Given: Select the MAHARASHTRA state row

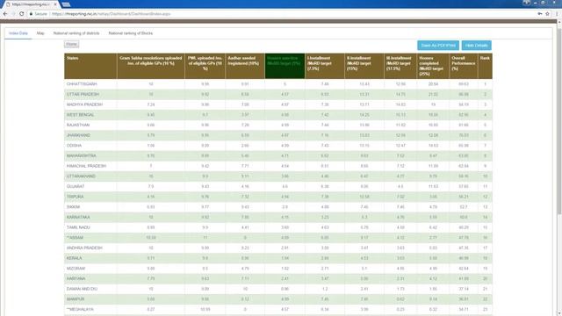Looking at the screenshot, I should point(278,156).
